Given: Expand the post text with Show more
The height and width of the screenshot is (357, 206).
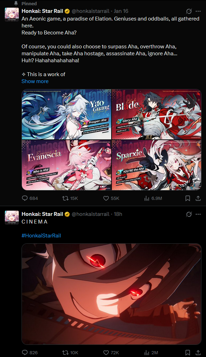Looking at the screenshot, I should pos(35,81).
